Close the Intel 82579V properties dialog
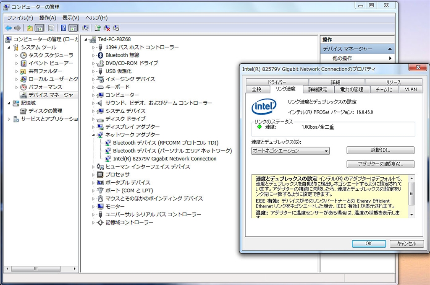The image size is (430, 285). point(418,67)
